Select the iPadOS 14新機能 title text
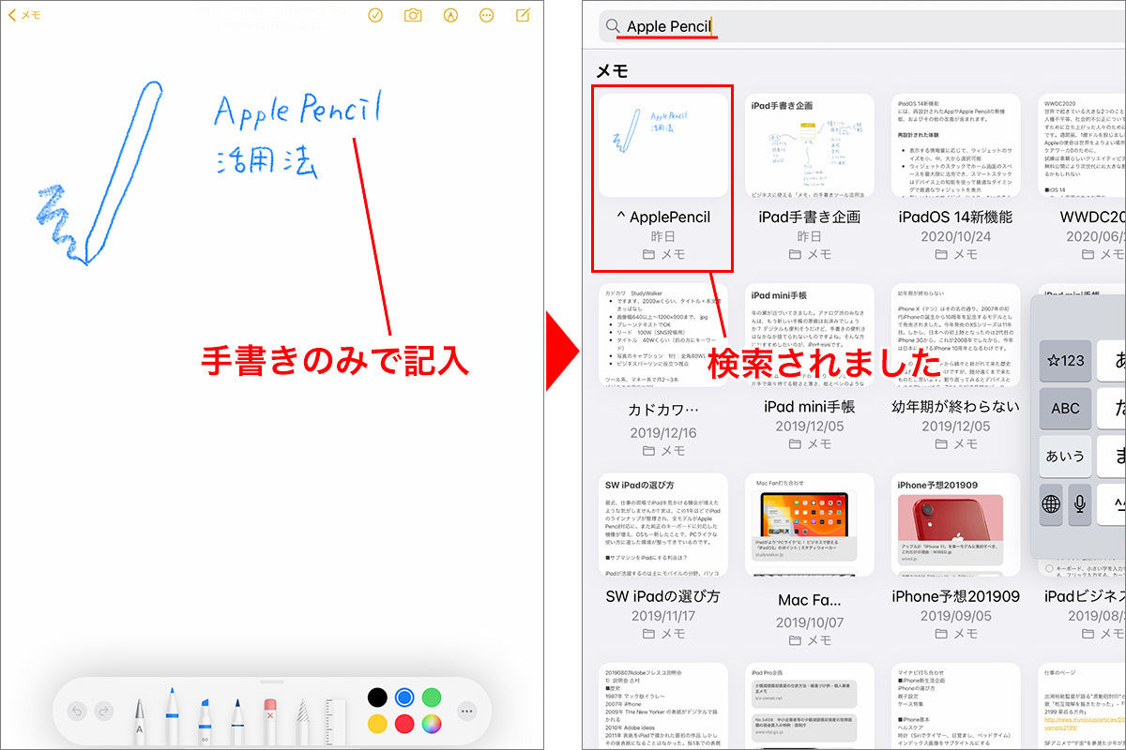This screenshot has height=750, width=1126. pos(956,217)
